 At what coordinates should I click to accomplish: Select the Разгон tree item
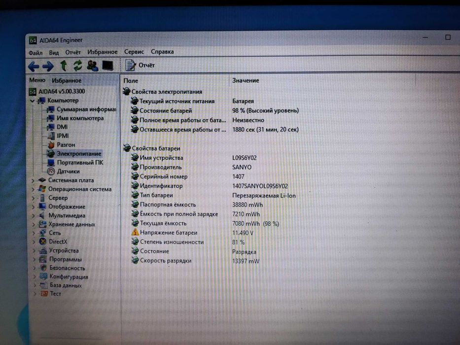(61, 144)
